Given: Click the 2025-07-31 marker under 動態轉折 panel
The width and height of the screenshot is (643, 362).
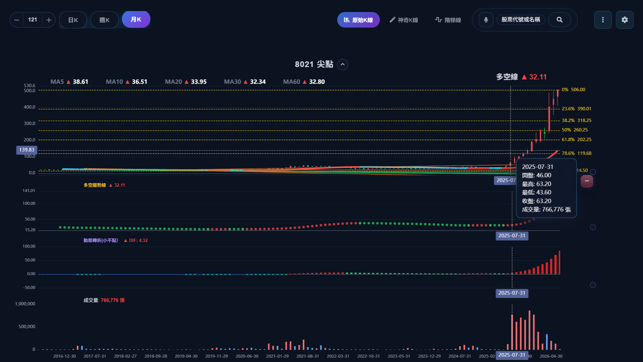Looking at the screenshot, I should click(x=512, y=293).
